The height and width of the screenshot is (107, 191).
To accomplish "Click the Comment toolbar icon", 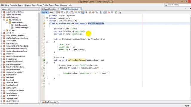I will coord(116,12).
